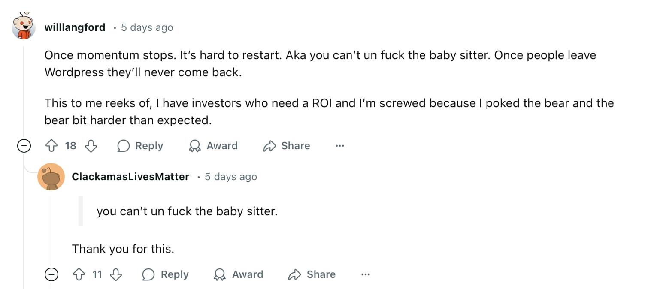Give an Award to ClackamasLivesMatter's reply
The width and height of the screenshot is (654, 289).
pos(239,274)
